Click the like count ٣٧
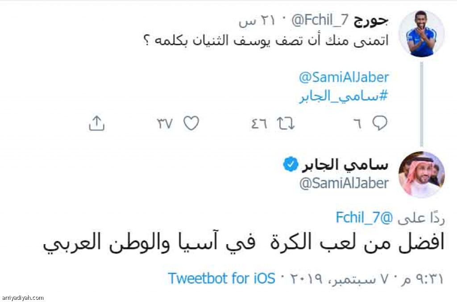 [165, 124]
